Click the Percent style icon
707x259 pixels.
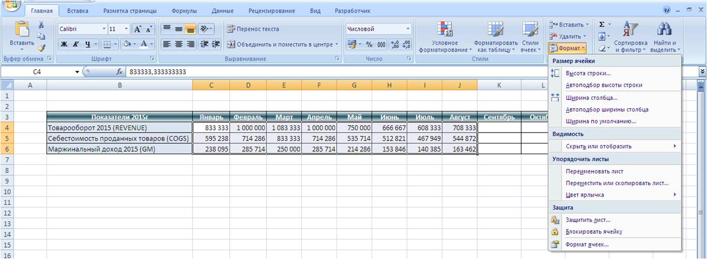[369, 44]
